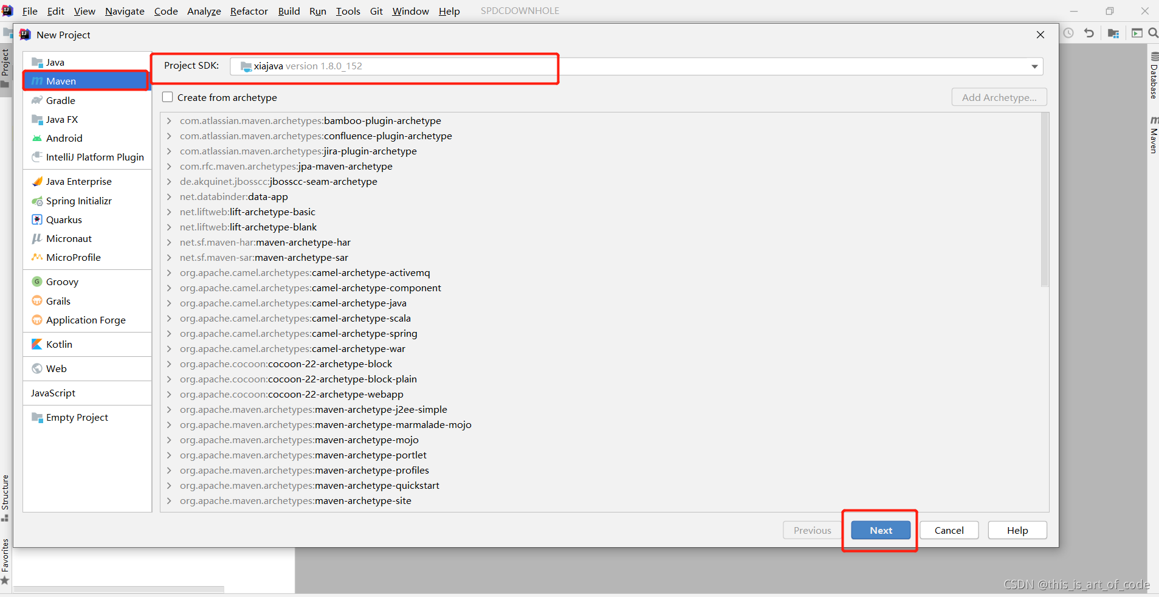The width and height of the screenshot is (1159, 597).
Task: Open the Tools menu
Action: pyautogui.click(x=348, y=11)
